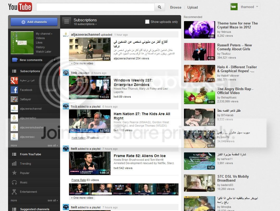Image resolution: width=280 pixels, height=211 pixels.
Task: Open the Upload page
Action: pyautogui.click(x=192, y=7)
